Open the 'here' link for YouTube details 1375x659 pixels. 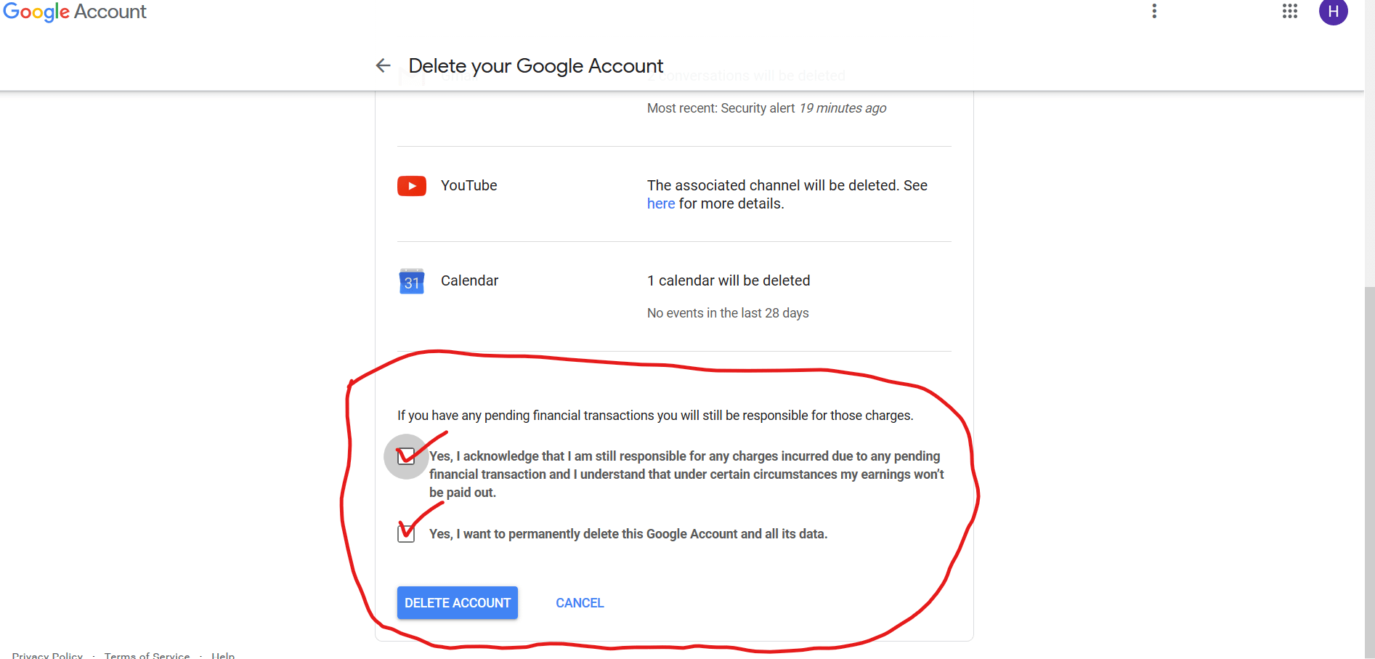click(661, 204)
